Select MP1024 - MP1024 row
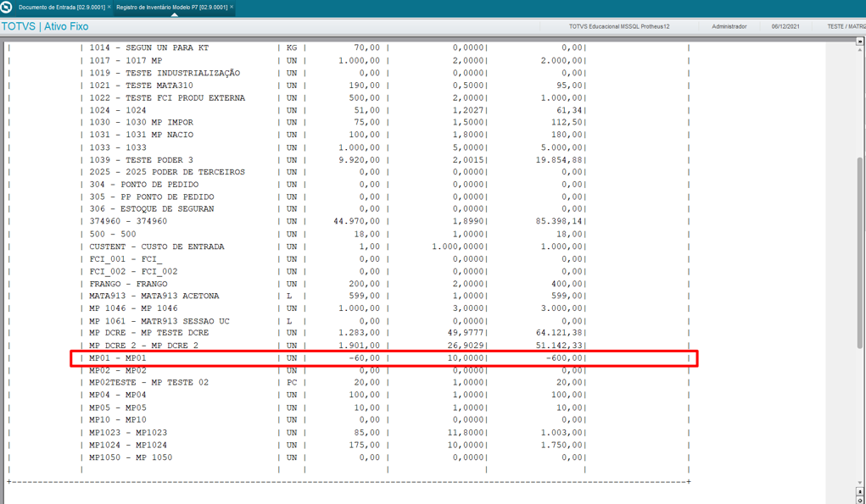 coord(128,445)
